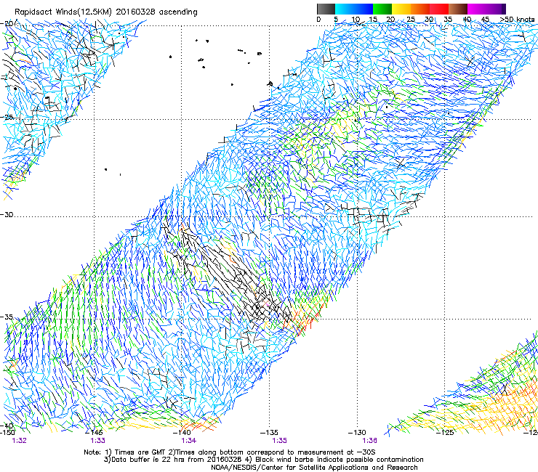This screenshot has height=472, width=538.
Task: Click the gray 0–5 knots legend segment
Action: point(326,9)
